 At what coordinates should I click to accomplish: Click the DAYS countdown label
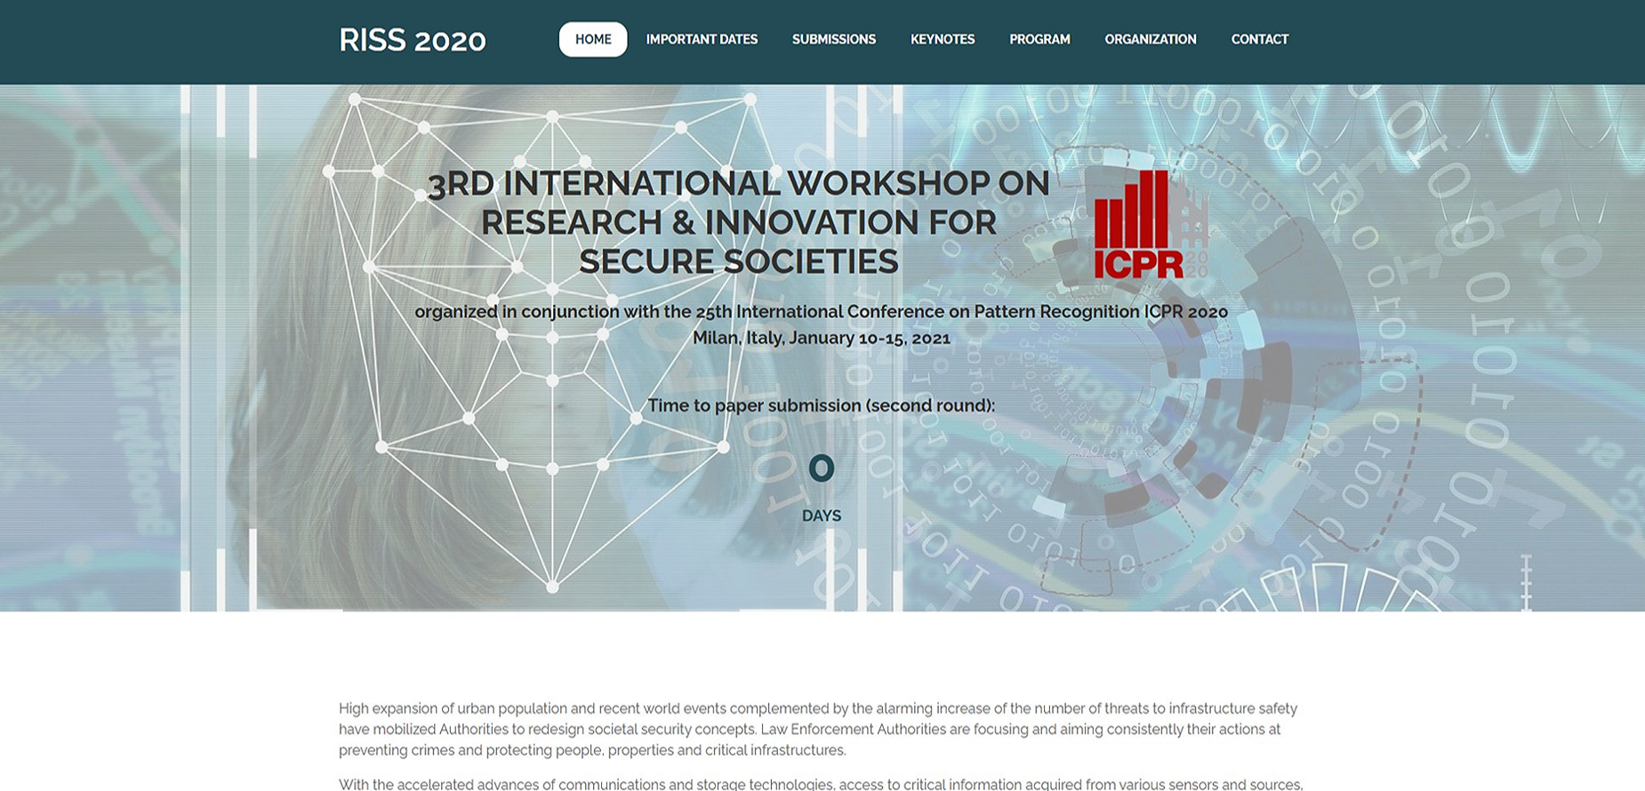[821, 515]
